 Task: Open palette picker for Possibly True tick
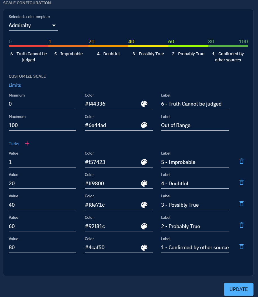144,205
